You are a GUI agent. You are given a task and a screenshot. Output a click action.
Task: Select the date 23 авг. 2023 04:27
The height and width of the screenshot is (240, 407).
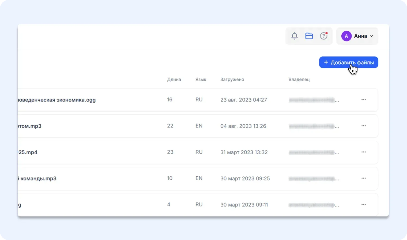click(244, 100)
